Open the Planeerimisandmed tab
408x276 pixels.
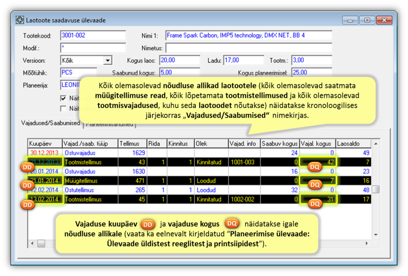click(109, 125)
